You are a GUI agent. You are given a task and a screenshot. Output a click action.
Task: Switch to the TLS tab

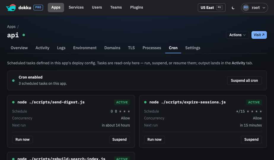(131, 48)
